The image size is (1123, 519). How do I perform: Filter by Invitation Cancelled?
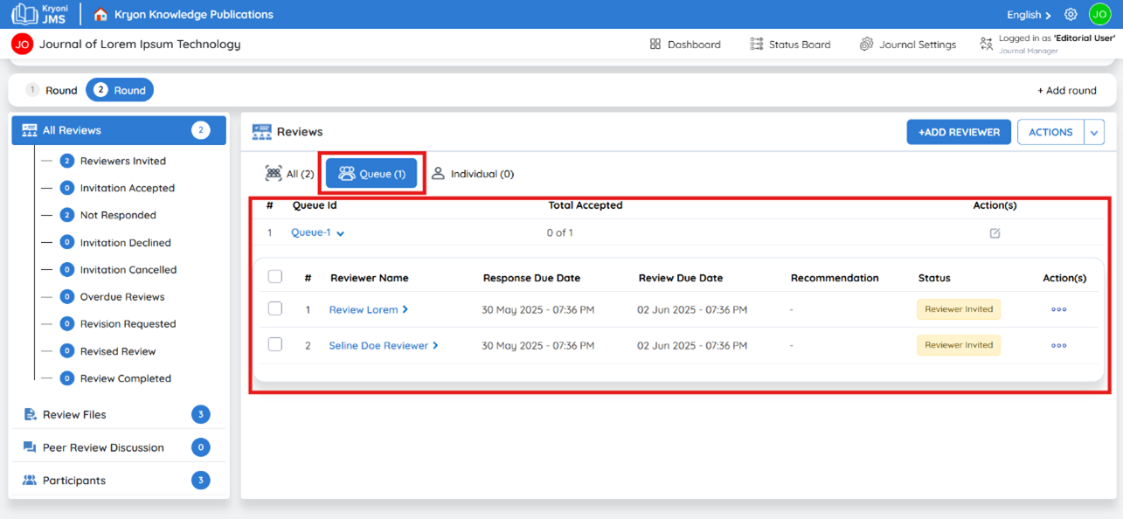128,270
